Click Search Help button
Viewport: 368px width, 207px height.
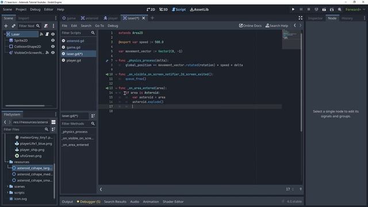[x=277, y=25]
